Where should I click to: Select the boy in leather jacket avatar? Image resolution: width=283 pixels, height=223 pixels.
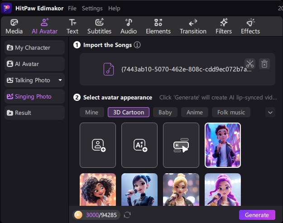tap(223, 145)
